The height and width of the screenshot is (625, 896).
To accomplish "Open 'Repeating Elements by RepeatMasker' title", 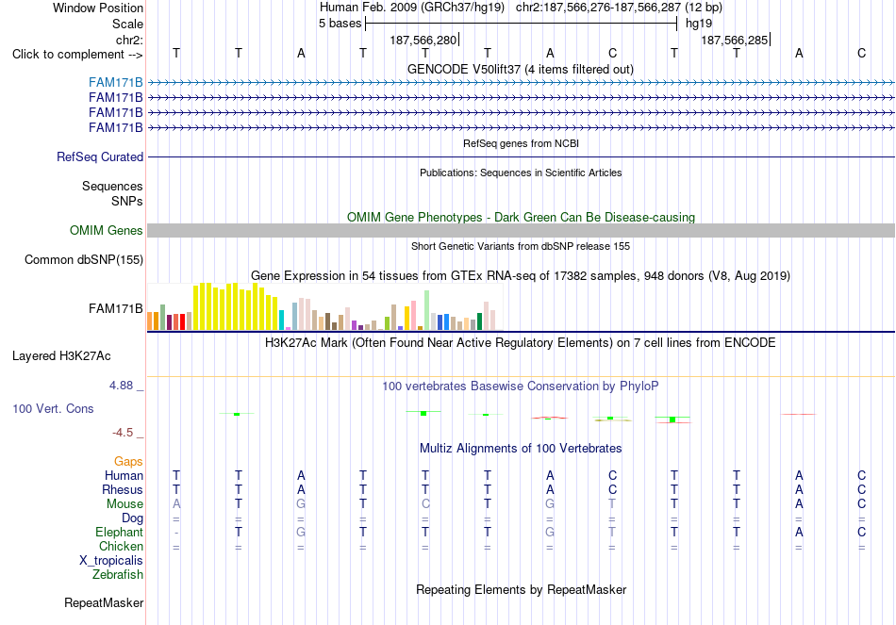I will point(521,589).
